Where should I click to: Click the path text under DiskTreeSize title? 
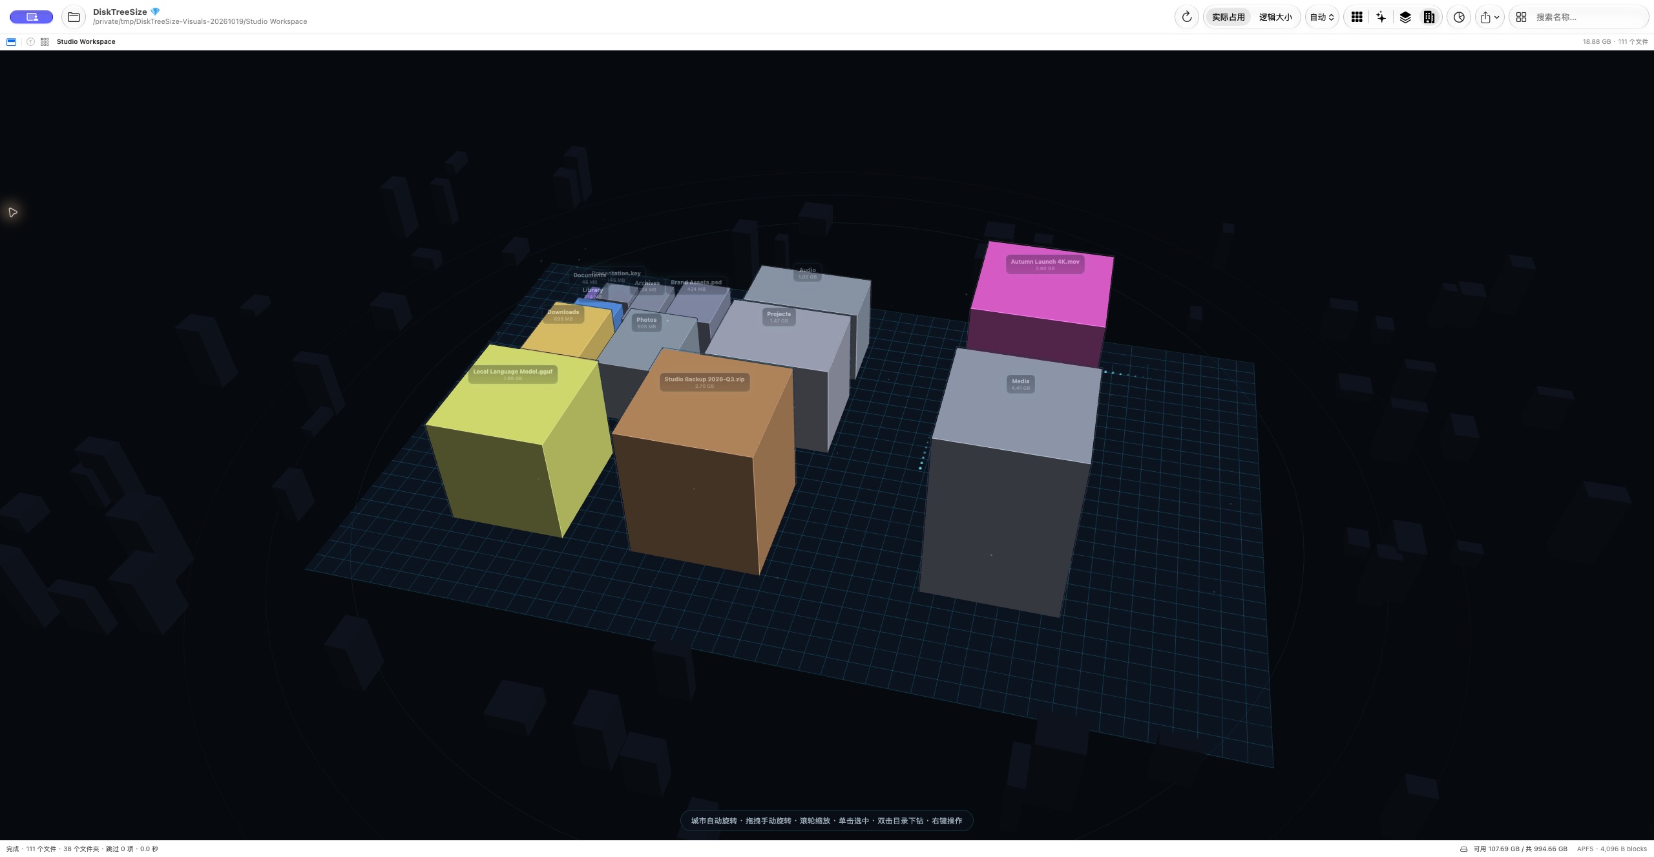point(200,21)
